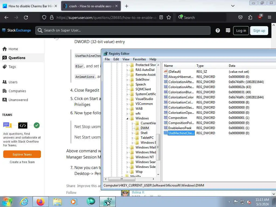The image size is (276, 207).
Task: Click Create a free Team link
Action: pyautogui.click(x=22, y=162)
